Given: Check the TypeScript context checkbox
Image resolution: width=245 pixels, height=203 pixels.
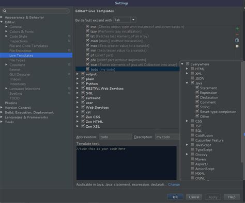Looking at the screenshot, I should click(192, 149).
